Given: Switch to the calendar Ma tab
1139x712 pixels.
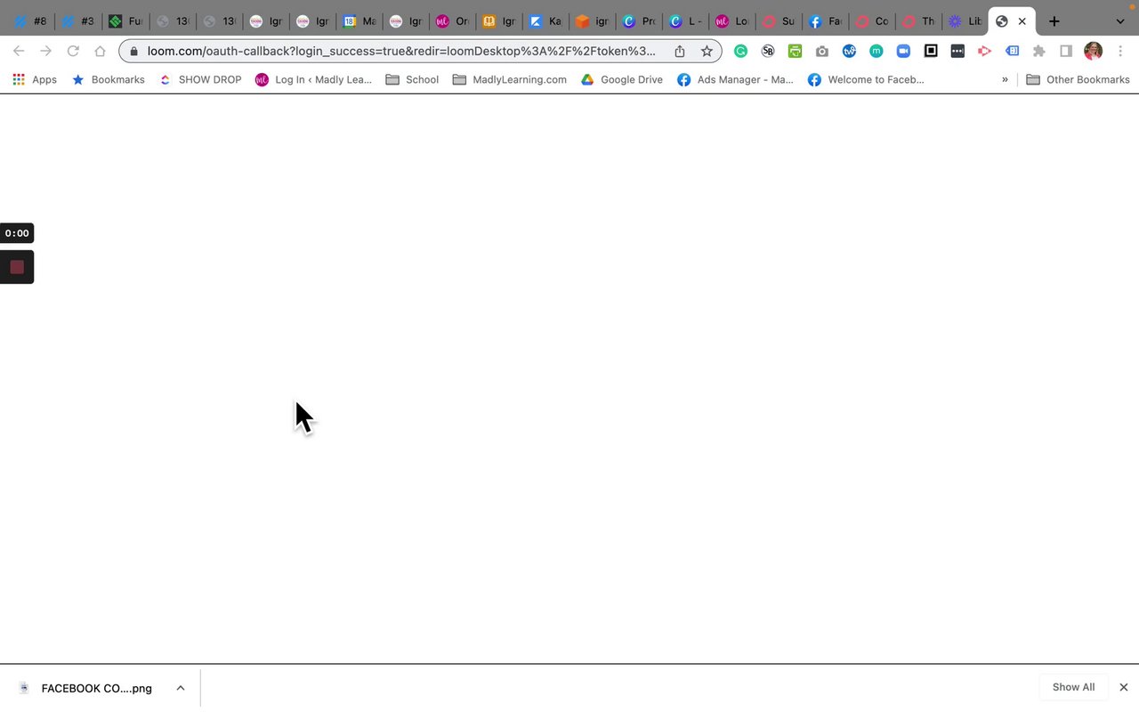Looking at the screenshot, I should coord(359,21).
